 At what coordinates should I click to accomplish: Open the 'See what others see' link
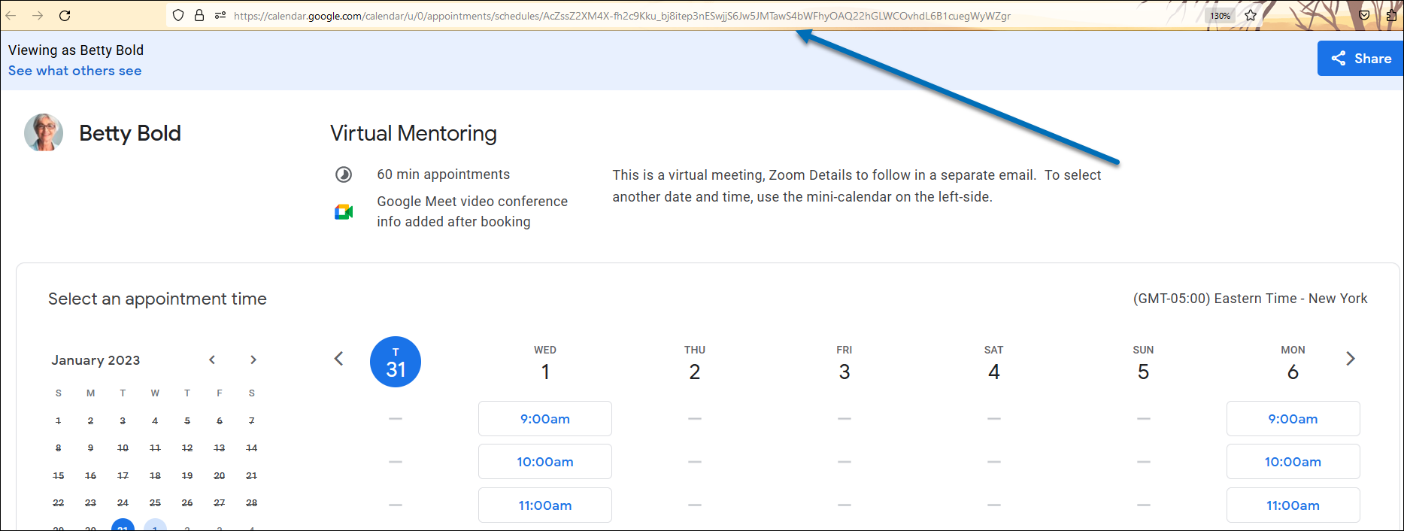74,71
